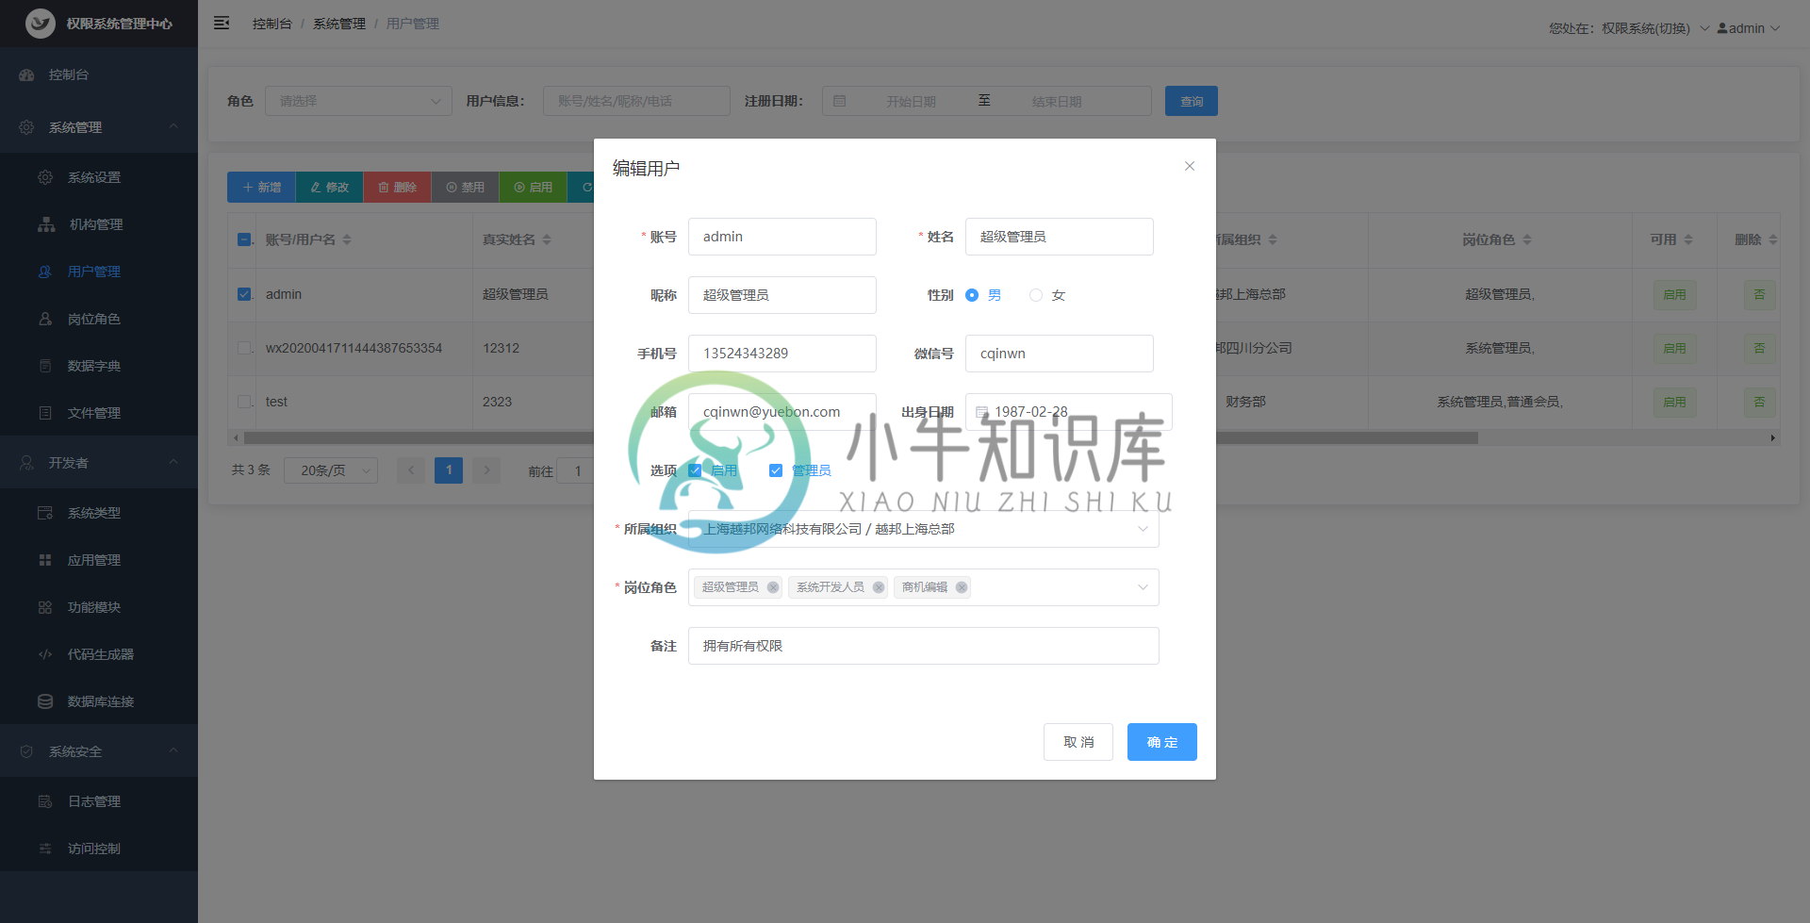Image resolution: width=1810 pixels, height=923 pixels.
Task: Click the 控制台 dashboard icon in the sidebar
Action: click(x=26, y=74)
